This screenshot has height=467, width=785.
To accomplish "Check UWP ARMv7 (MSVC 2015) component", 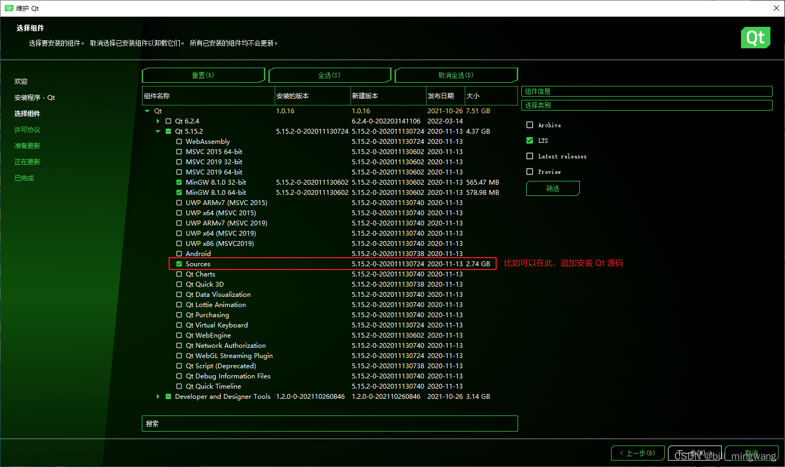I will click(x=179, y=203).
